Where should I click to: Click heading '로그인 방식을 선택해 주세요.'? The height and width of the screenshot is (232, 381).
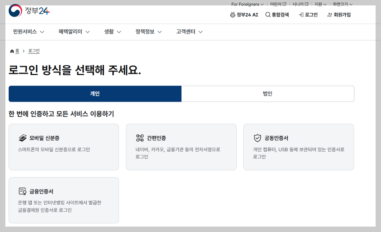pyautogui.click(x=75, y=70)
